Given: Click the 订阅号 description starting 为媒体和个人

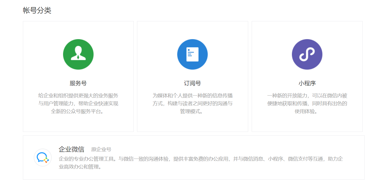Looking at the screenshot, I should 192,103.
